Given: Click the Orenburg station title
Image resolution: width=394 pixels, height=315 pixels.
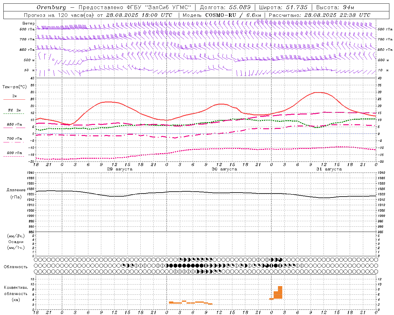Looking at the screenshot, I should 51,7.
